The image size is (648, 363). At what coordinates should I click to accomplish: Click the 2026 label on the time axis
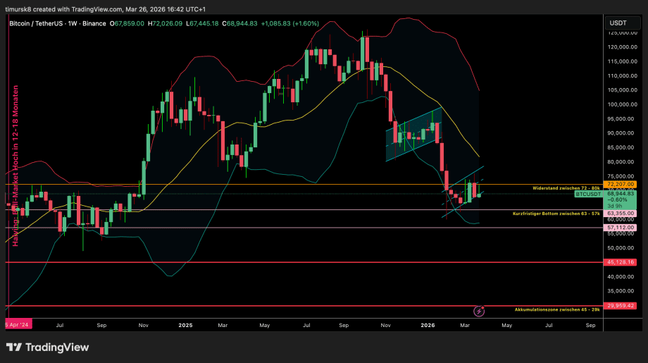(x=428, y=326)
